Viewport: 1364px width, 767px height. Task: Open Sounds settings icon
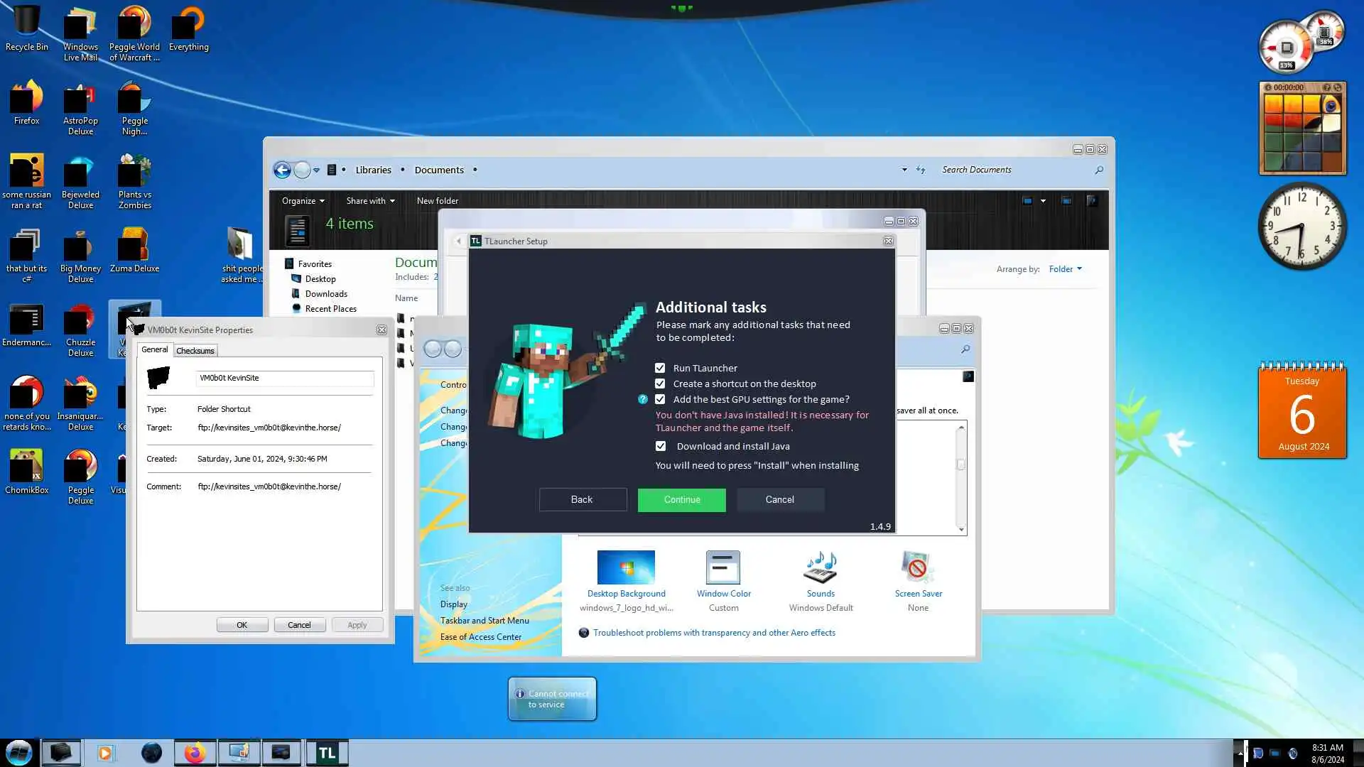coord(821,568)
